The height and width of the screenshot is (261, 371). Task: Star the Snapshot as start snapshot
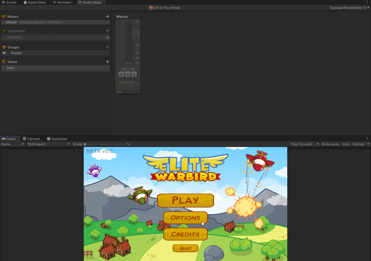point(107,37)
